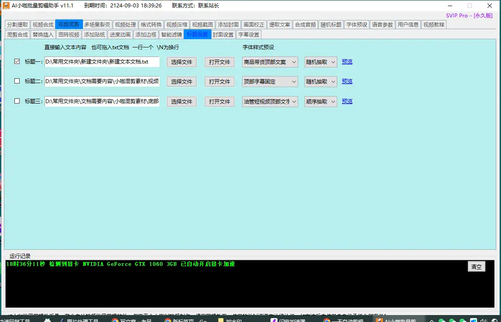Go to the 封面设置 sub-tab
The height and width of the screenshot is (322, 501).
[223, 35]
